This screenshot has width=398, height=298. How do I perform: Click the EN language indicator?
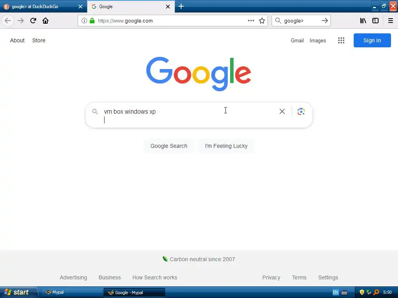click(x=335, y=292)
